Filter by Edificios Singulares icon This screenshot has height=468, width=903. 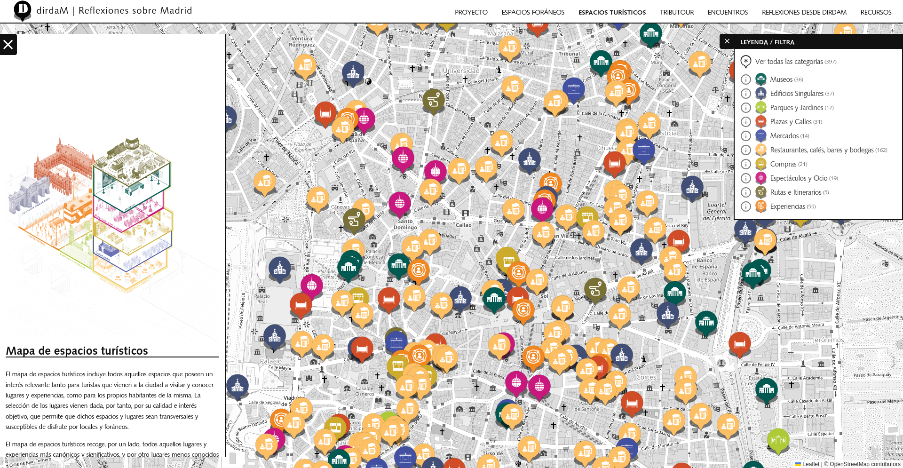tap(760, 94)
